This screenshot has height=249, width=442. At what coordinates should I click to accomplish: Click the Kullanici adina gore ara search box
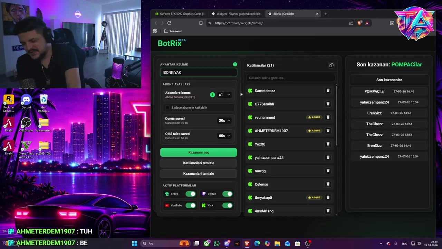290,78
